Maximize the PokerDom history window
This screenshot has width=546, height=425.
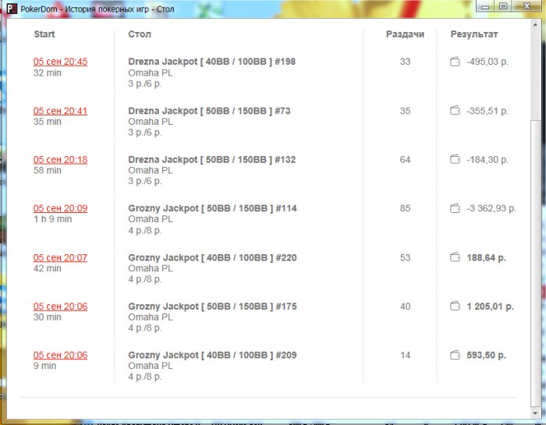(503, 6)
